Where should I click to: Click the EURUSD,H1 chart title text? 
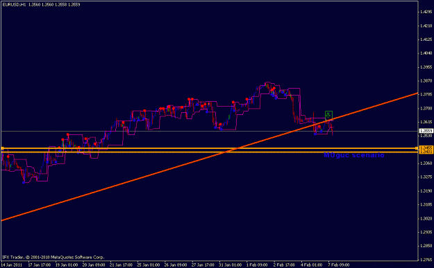coord(41,4)
